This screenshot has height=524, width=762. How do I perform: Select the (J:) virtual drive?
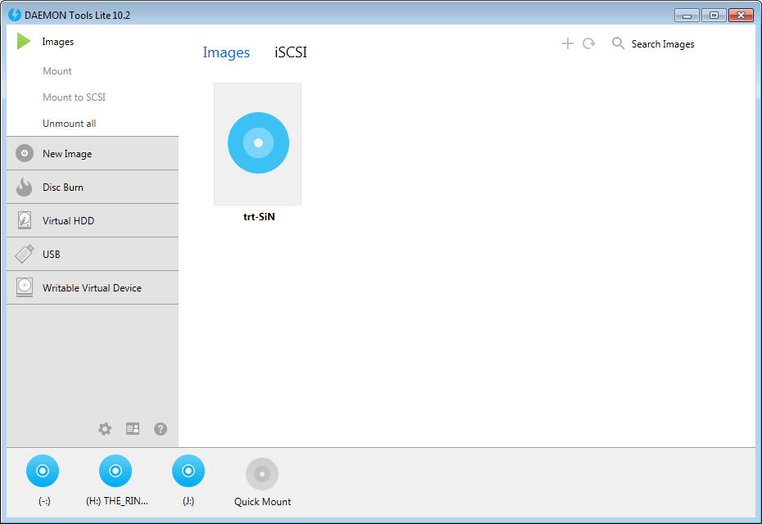188,471
